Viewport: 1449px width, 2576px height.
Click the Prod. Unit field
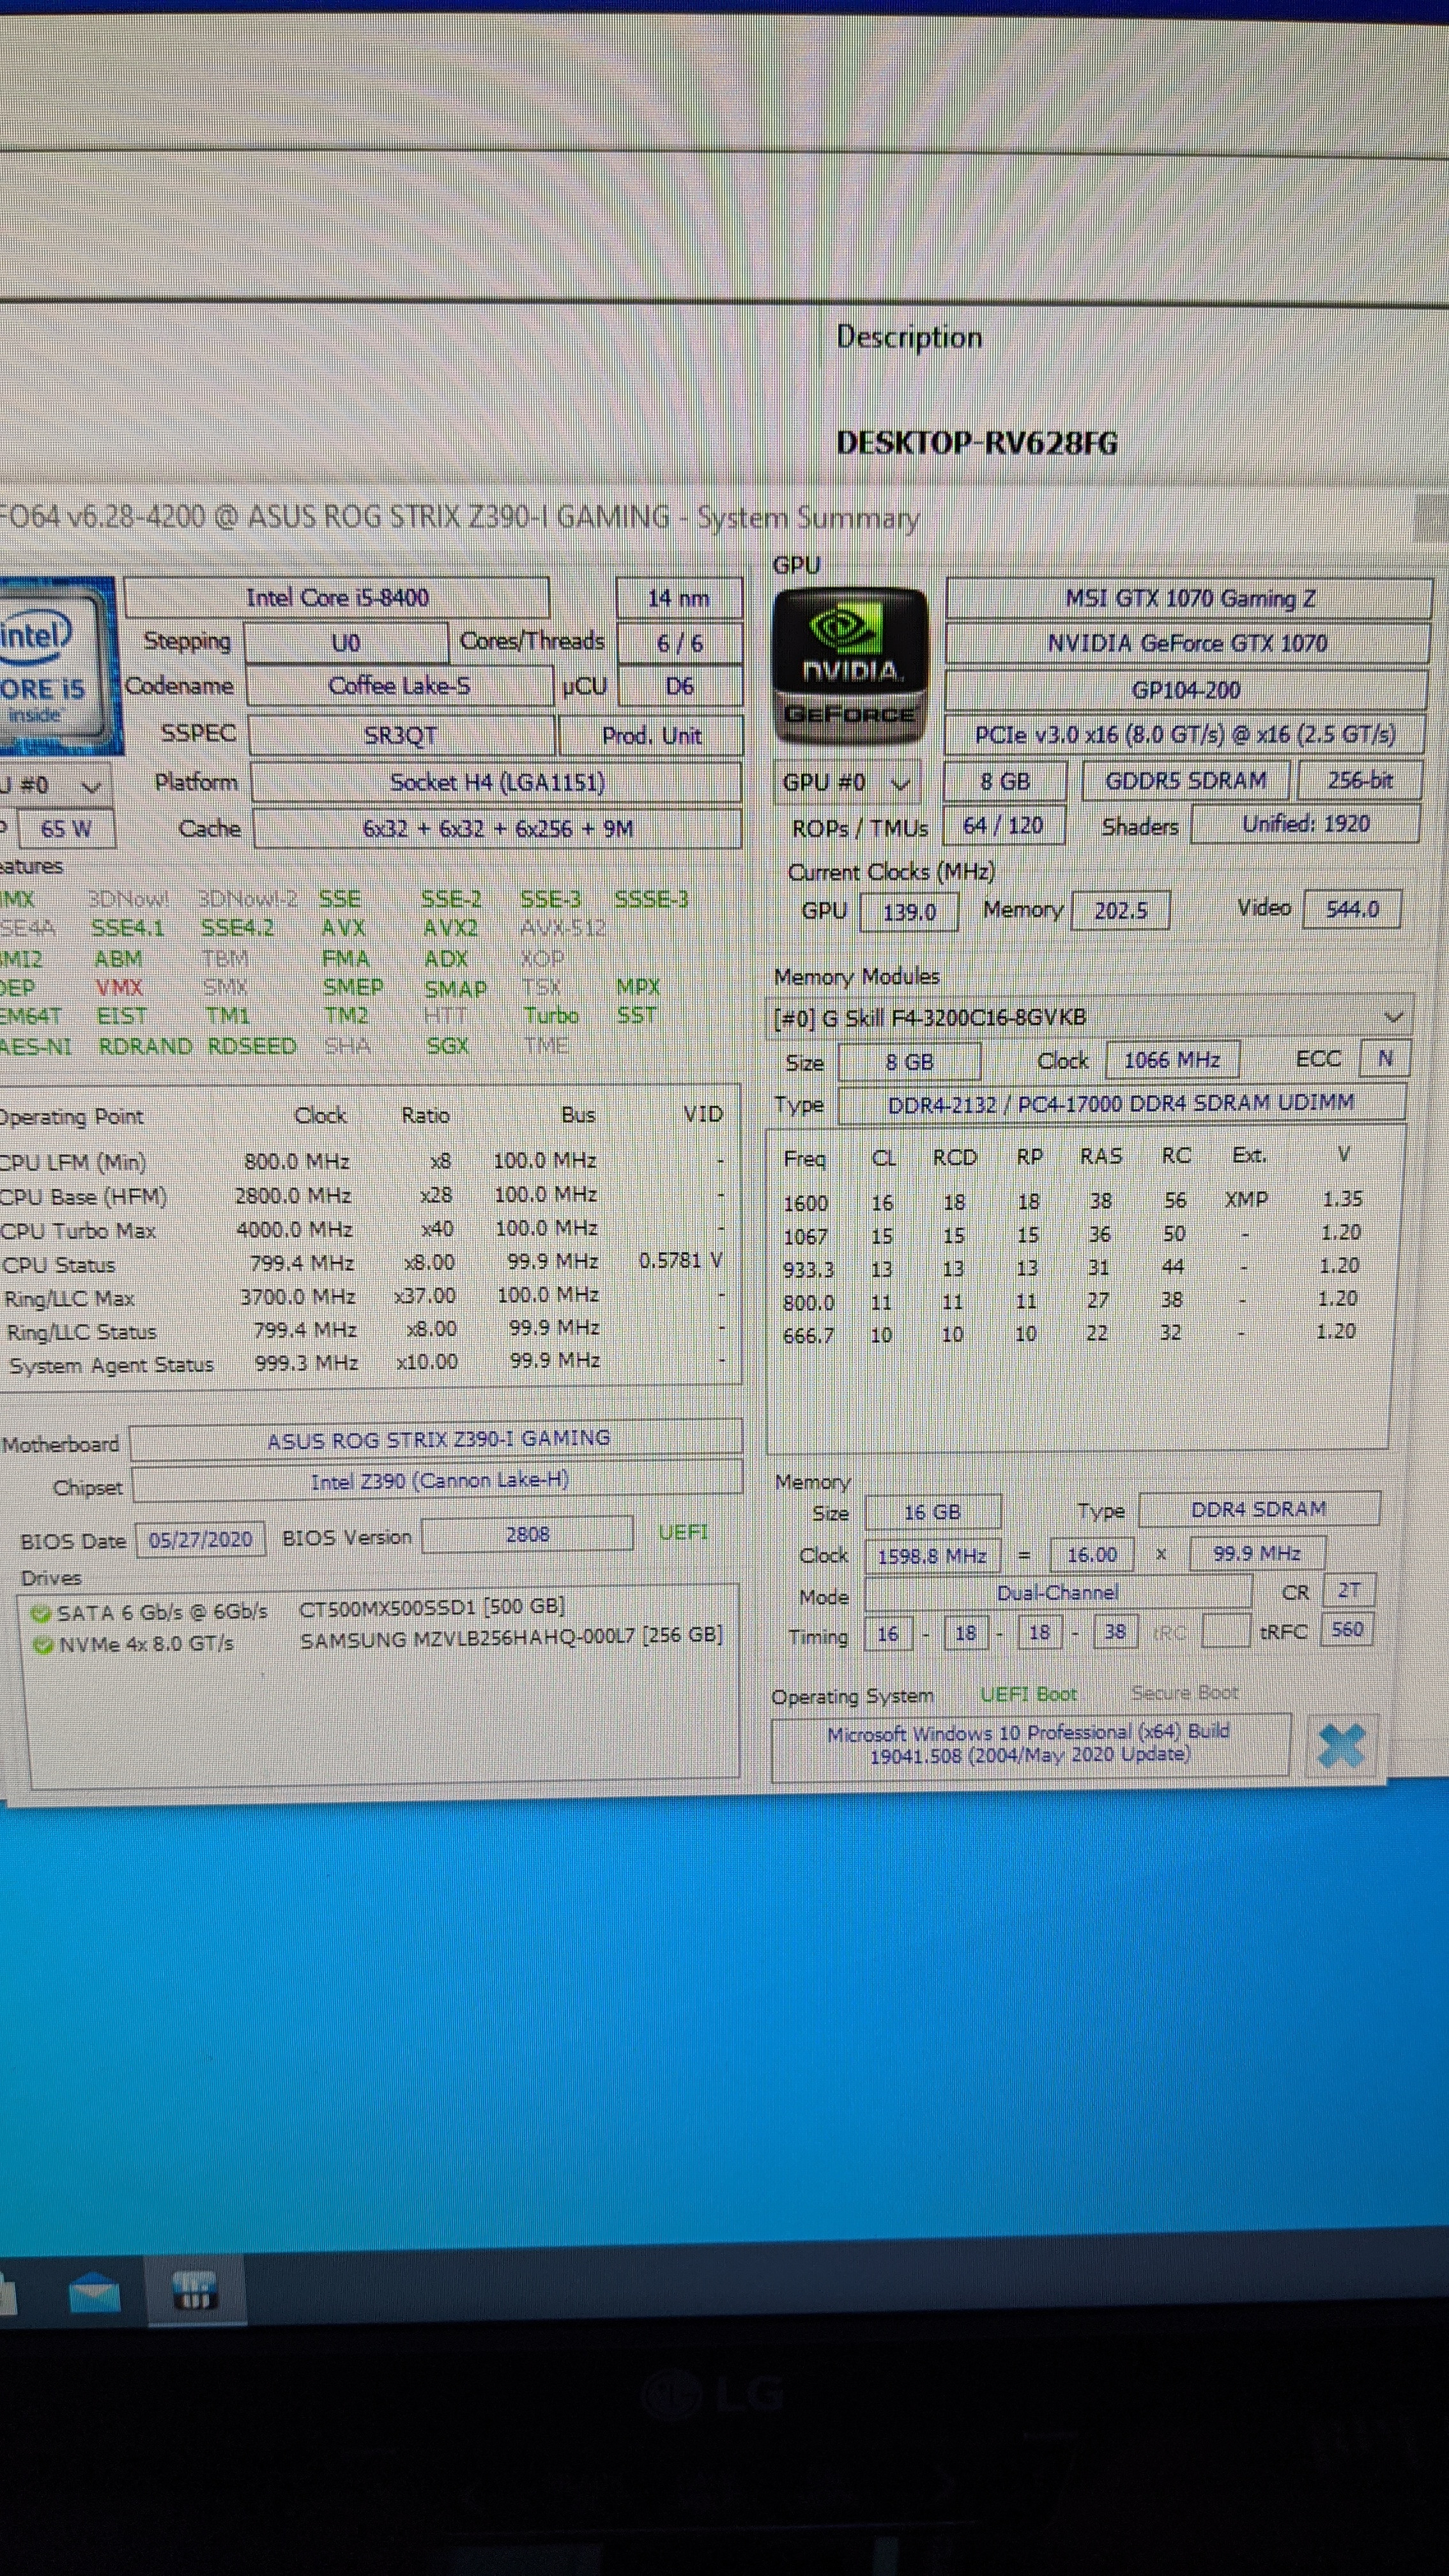[x=651, y=735]
